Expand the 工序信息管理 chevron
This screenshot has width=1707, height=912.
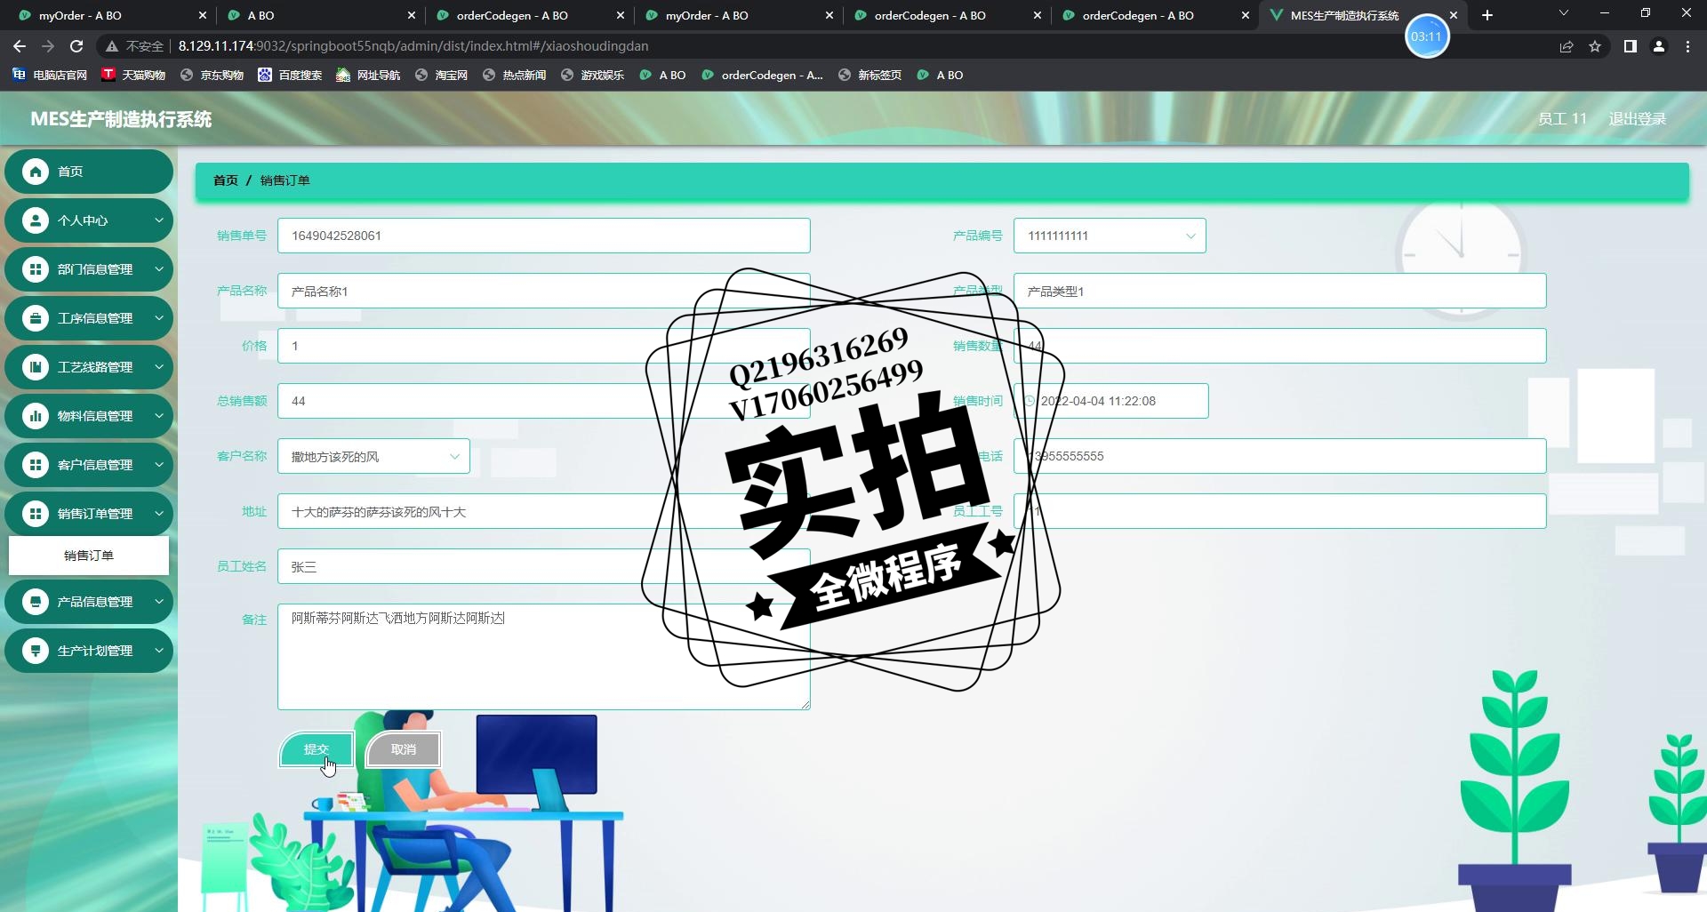coord(159,318)
